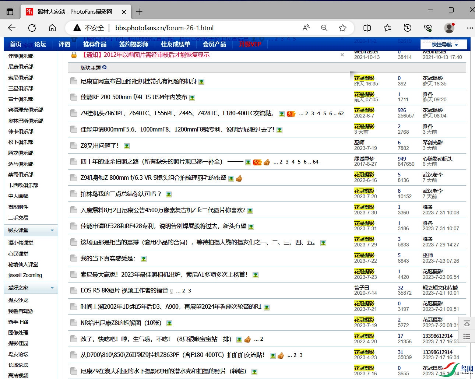Open last poster 规之矩文化传播 profile
Image resolution: width=475 pixels, height=379 pixels.
440,288
